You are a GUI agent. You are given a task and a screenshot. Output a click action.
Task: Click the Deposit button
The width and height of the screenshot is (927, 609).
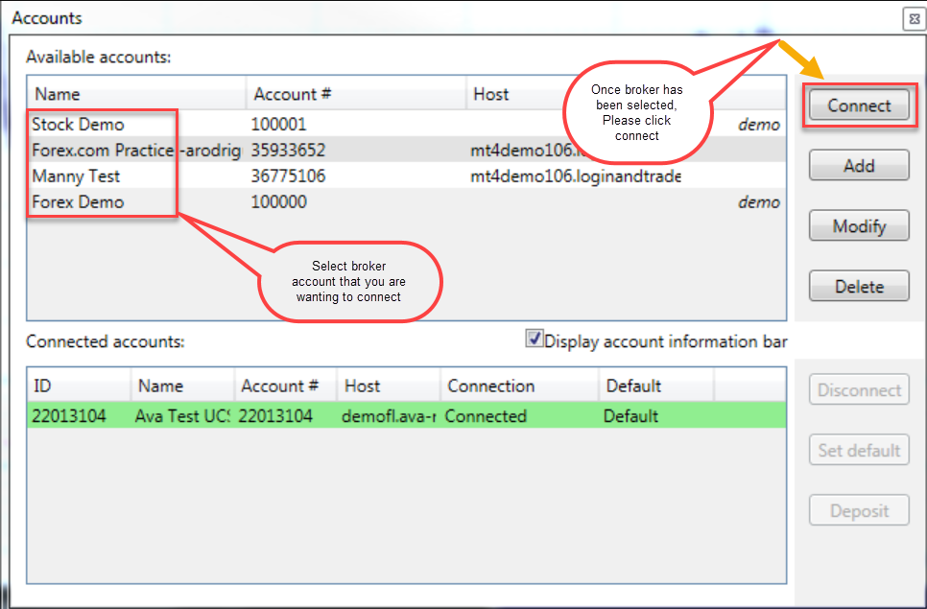[x=859, y=510]
